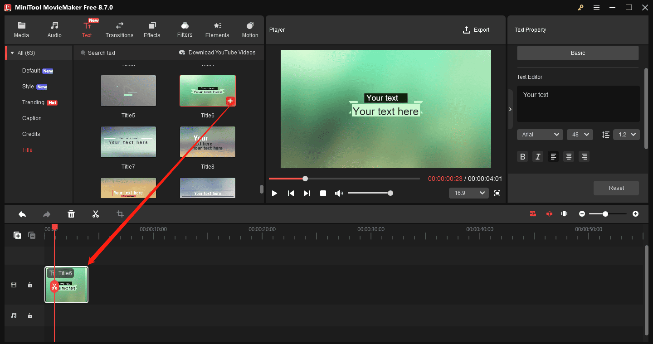Select the Credits category
The image size is (653, 344).
31,134
